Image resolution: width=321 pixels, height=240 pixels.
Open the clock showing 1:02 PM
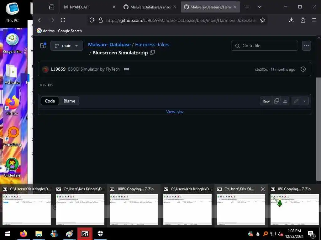(x=294, y=234)
